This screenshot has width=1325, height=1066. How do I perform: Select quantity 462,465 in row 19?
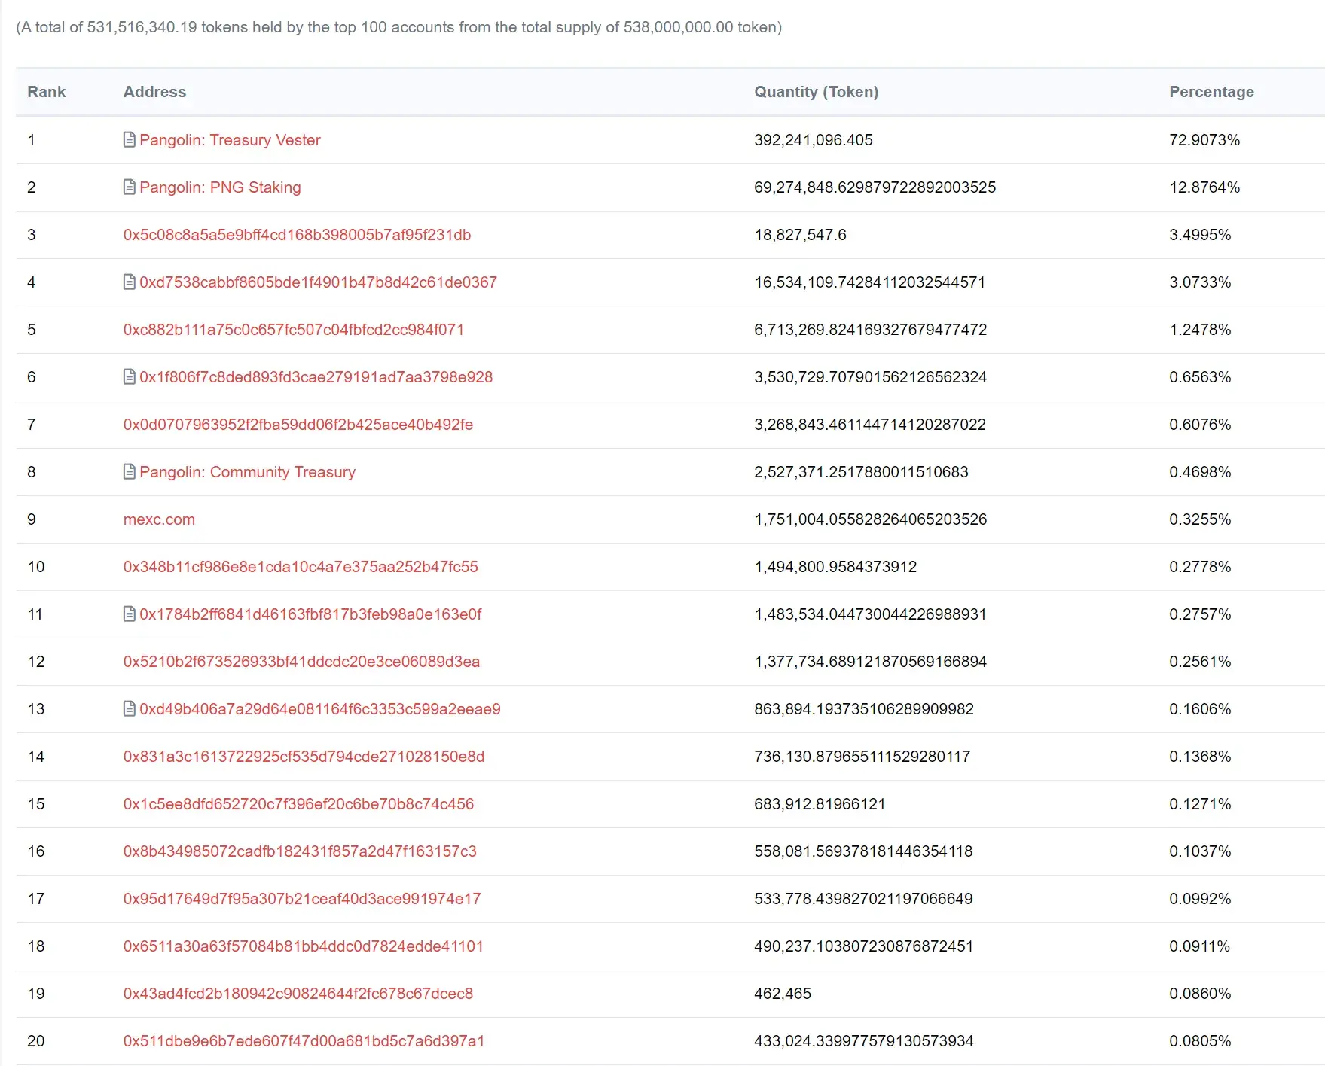click(x=783, y=994)
